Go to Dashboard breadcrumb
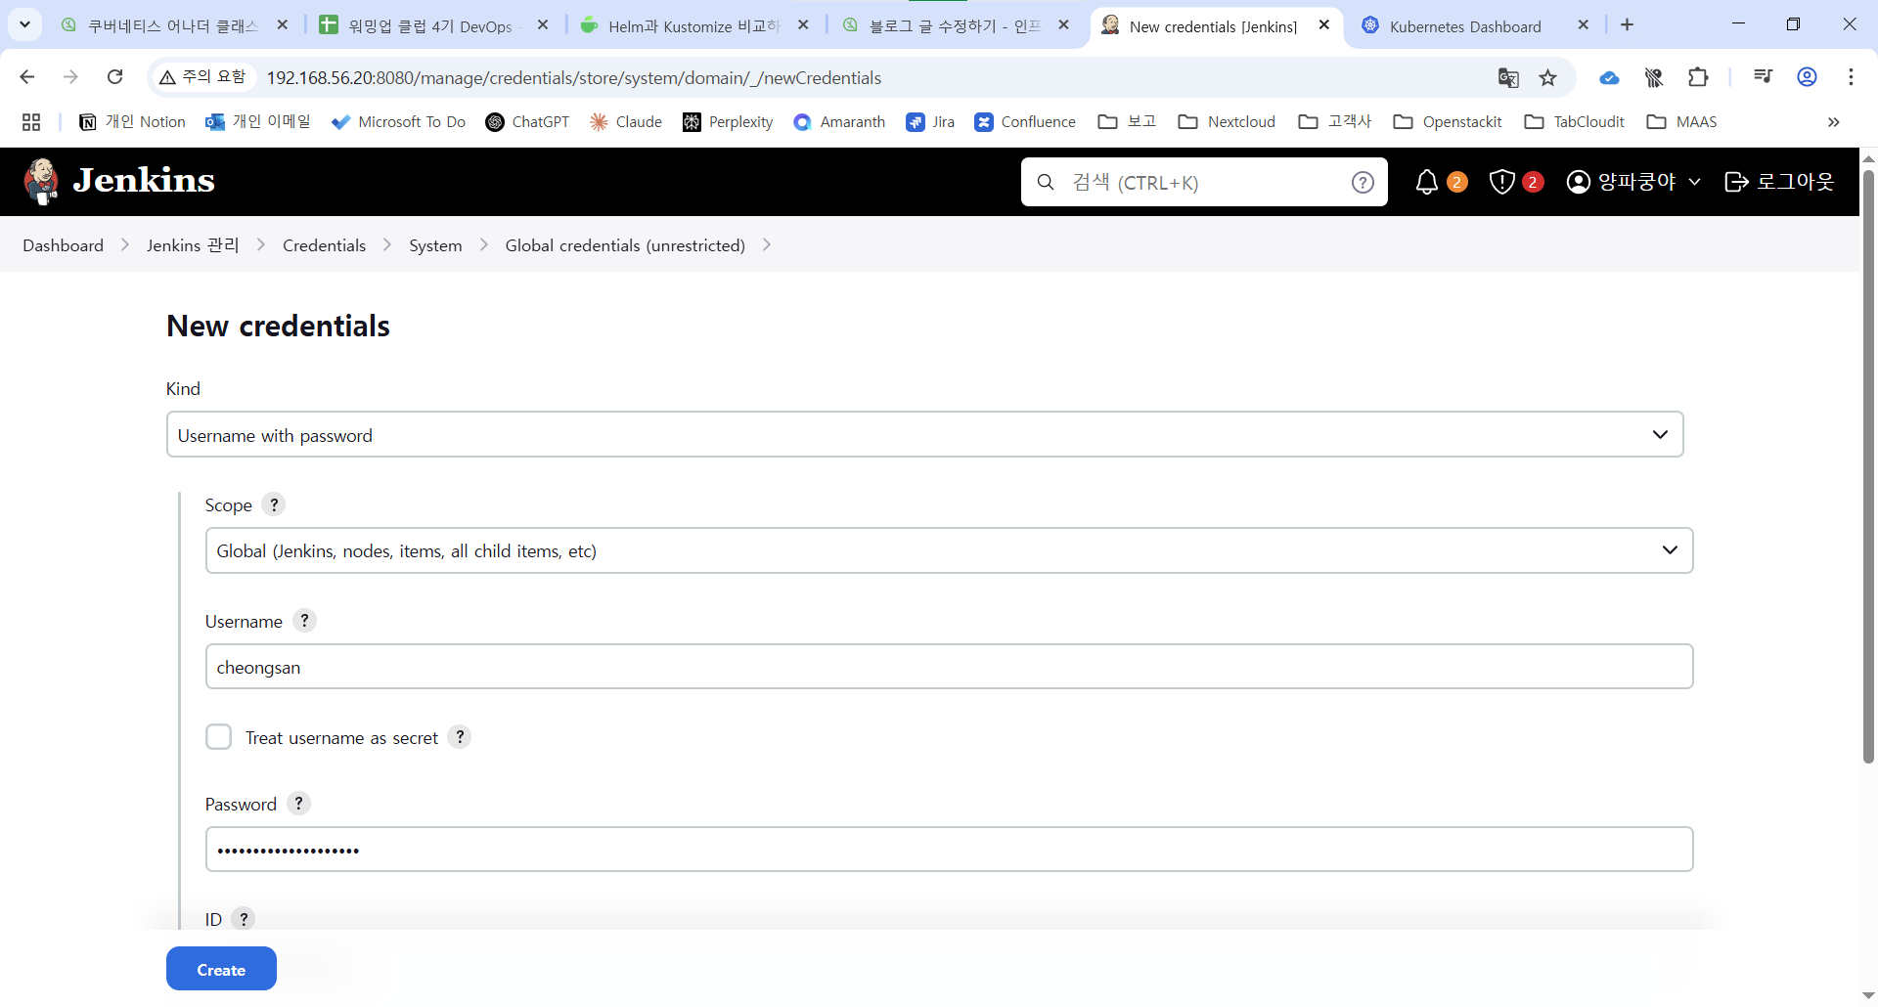 63,245
